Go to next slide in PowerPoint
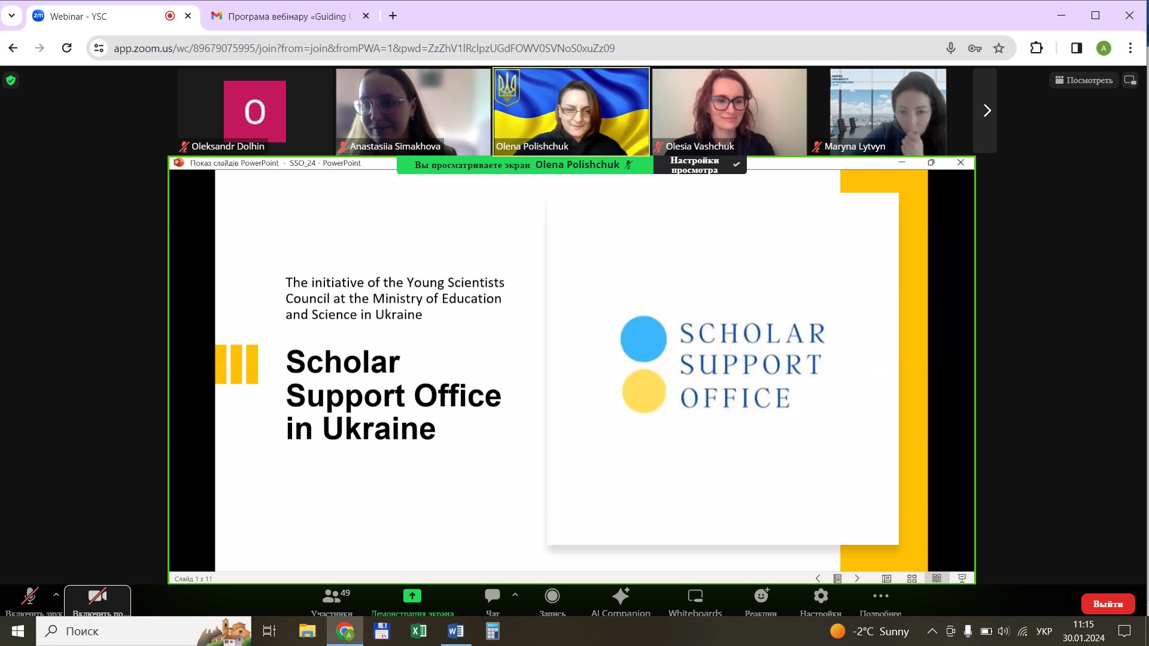Image resolution: width=1149 pixels, height=646 pixels. click(857, 578)
